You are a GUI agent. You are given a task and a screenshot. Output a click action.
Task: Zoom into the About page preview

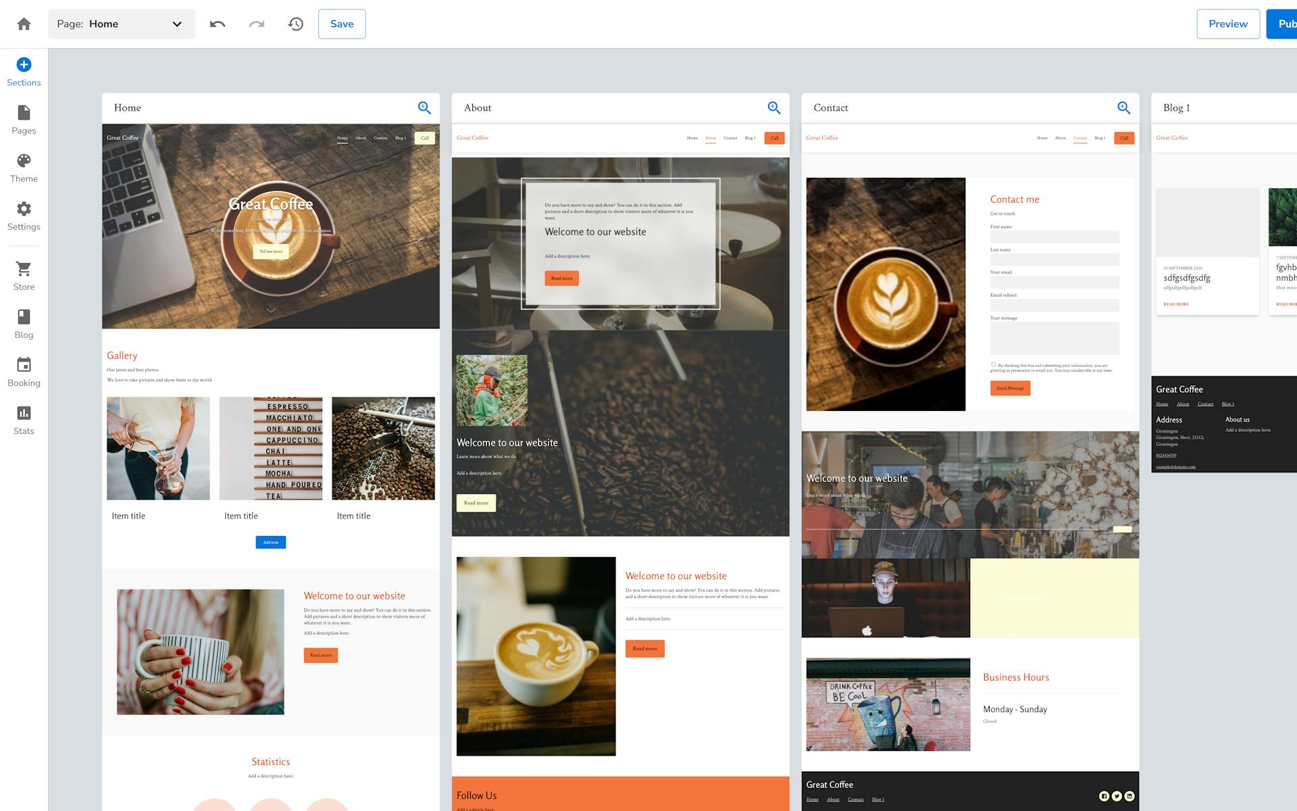(774, 107)
